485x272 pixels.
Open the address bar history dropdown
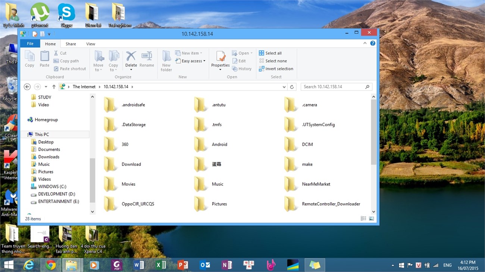click(284, 87)
